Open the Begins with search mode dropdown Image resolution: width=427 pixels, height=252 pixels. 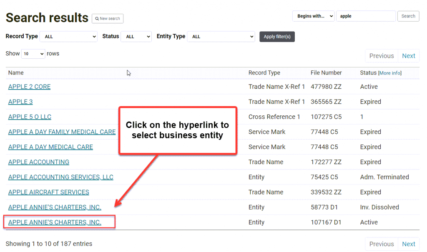pyautogui.click(x=314, y=16)
